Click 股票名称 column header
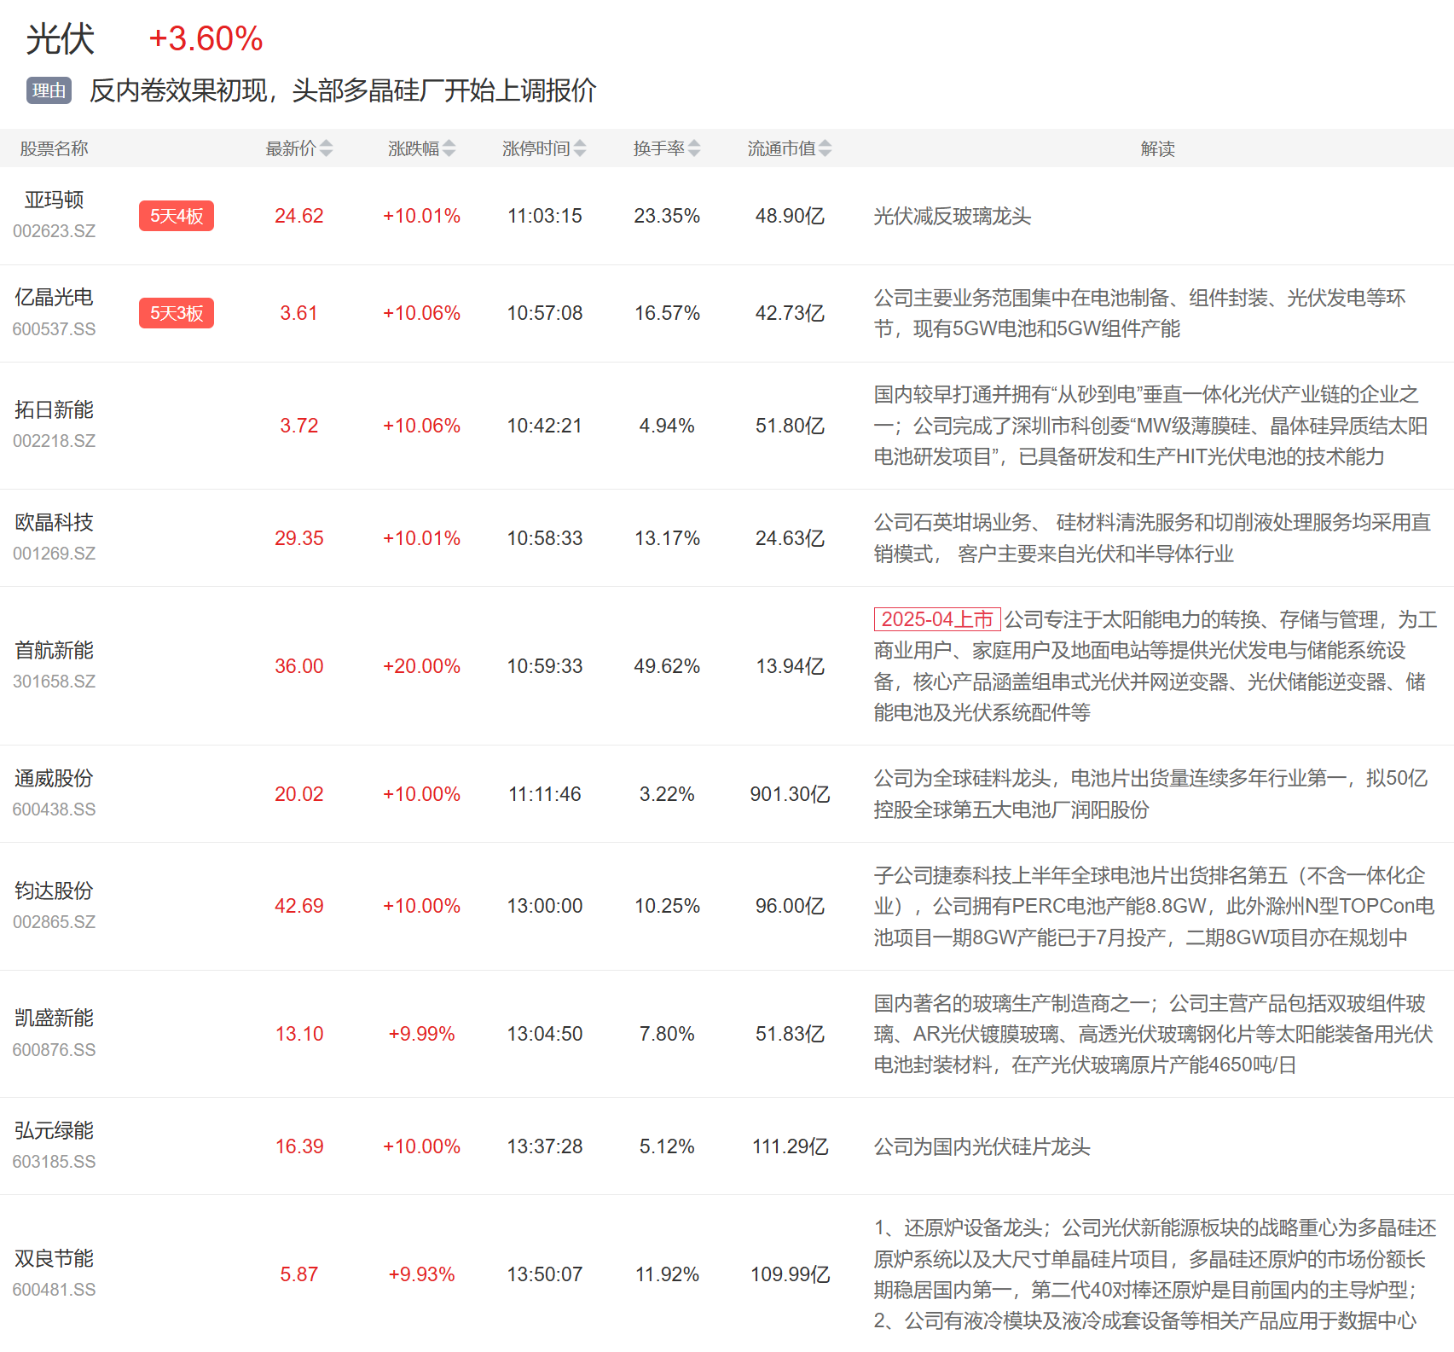 pyautogui.click(x=54, y=148)
